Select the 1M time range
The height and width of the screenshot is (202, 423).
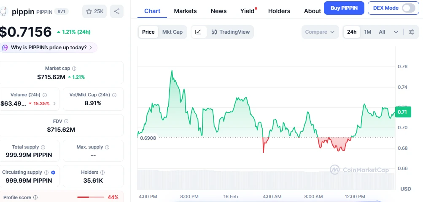pyautogui.click(x=368, y=32)
